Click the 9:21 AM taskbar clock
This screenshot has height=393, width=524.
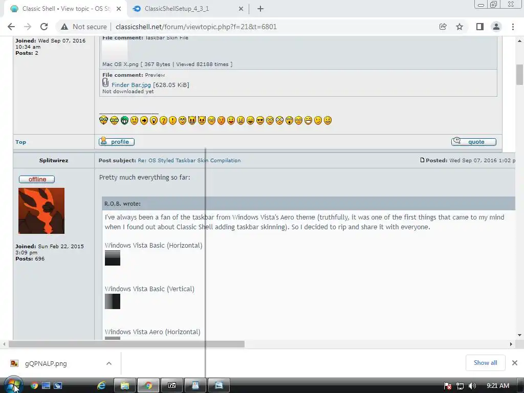pyautogui.click(x=498, y=386)
